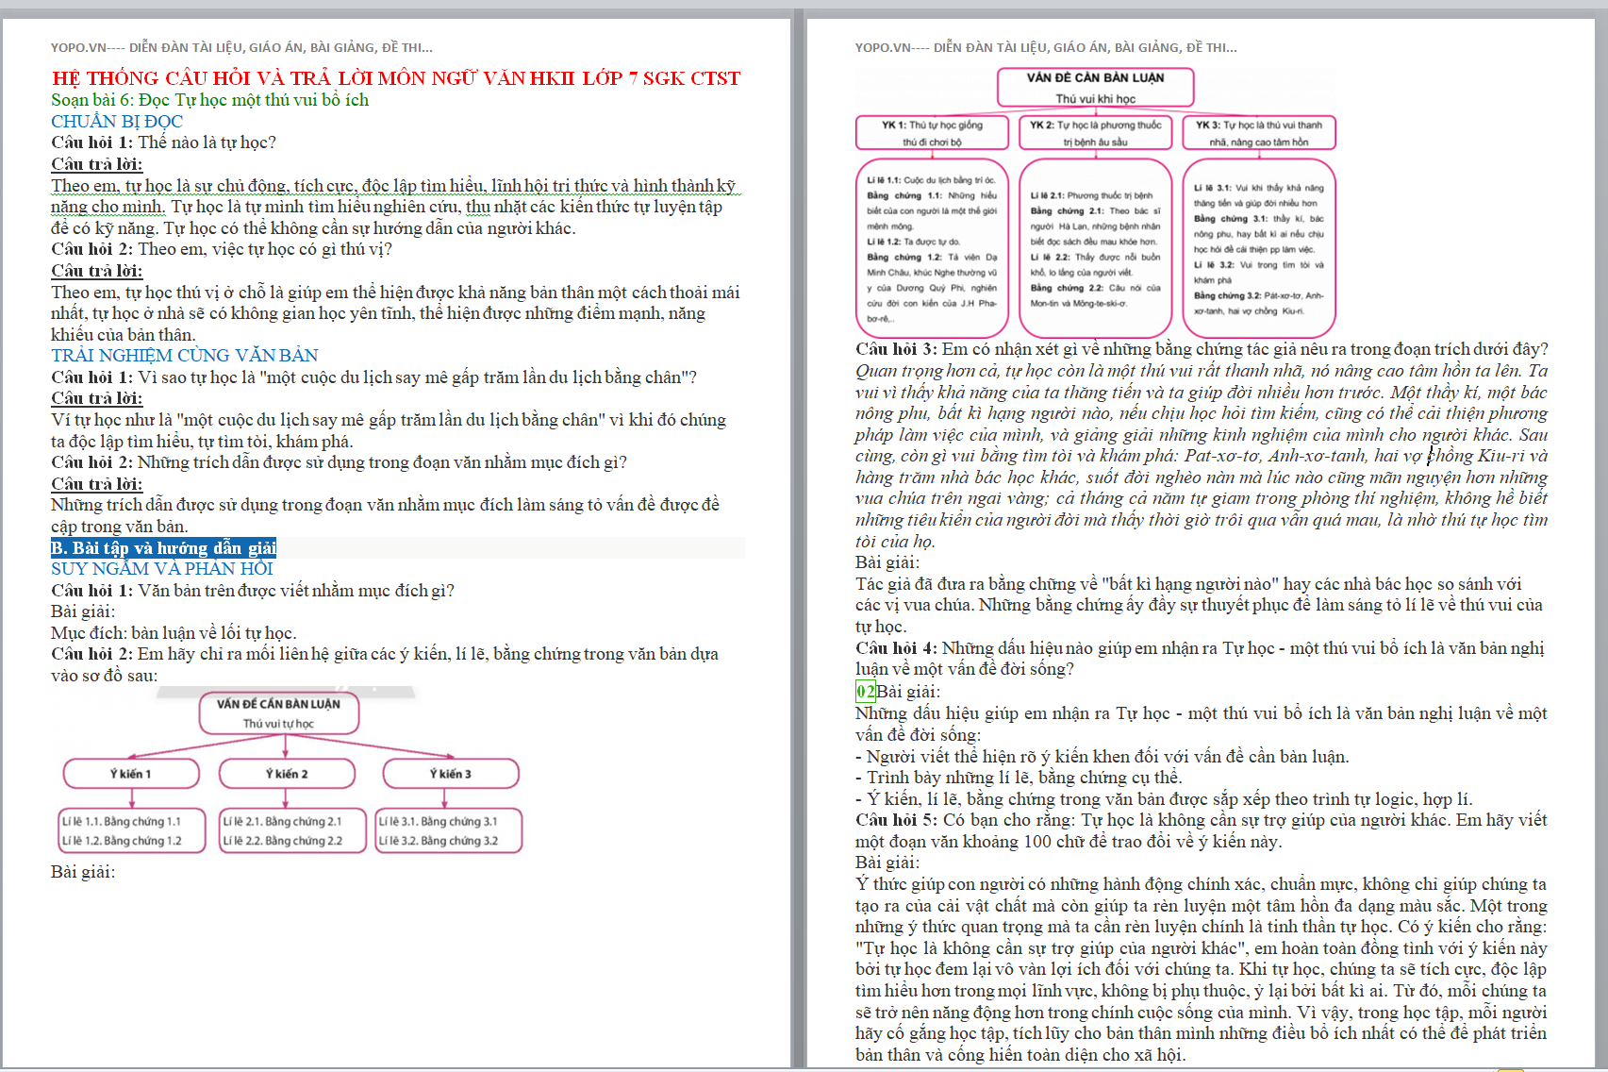Click the red title 'HỆ THỐNG CÂU HỎI VÀ TRẢ LỜI'
The height and width of the screenshot is (1072, 1608).
(396, 78)
